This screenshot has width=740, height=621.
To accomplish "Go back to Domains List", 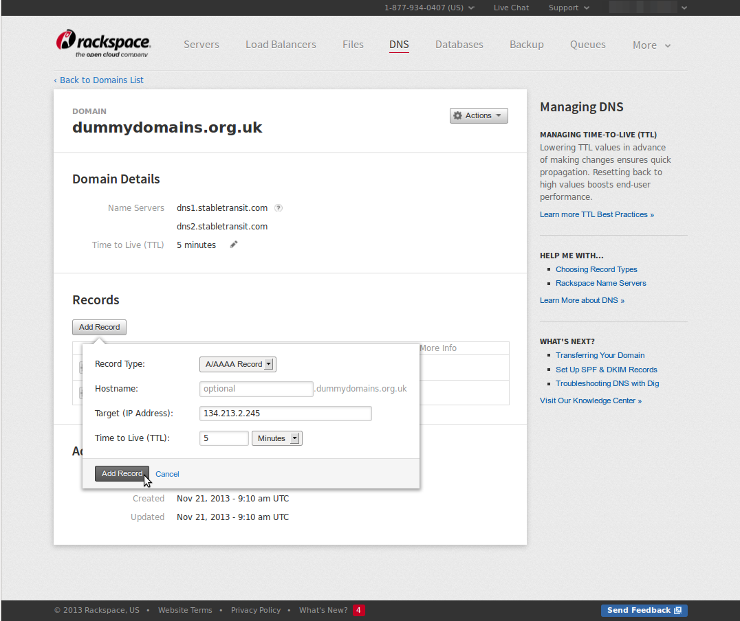I will click(98, 80).
